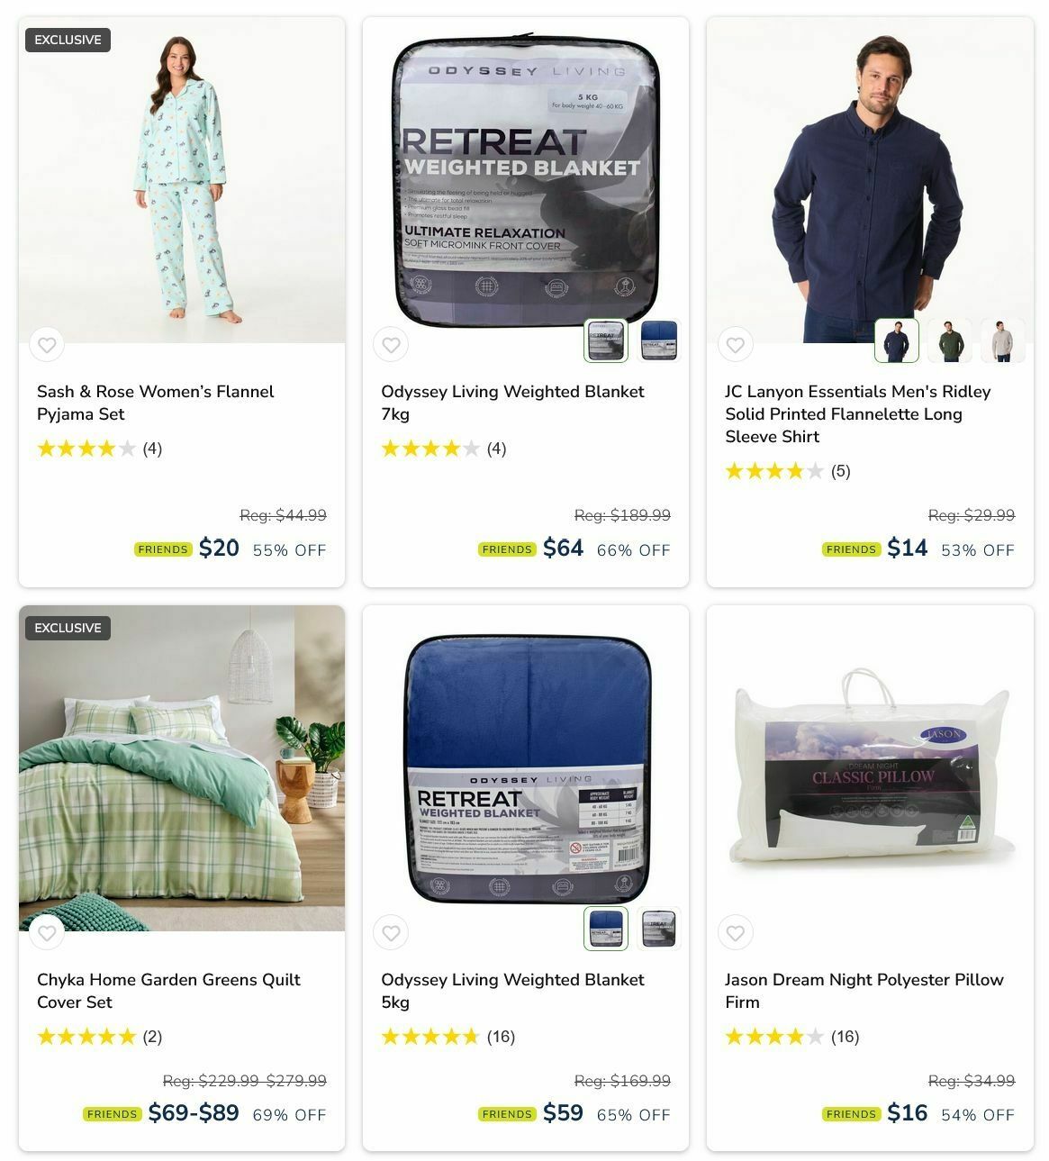
Task: Open JC Lanyon Essentials Men's Ridley shirt title
Action: [857, 414]
